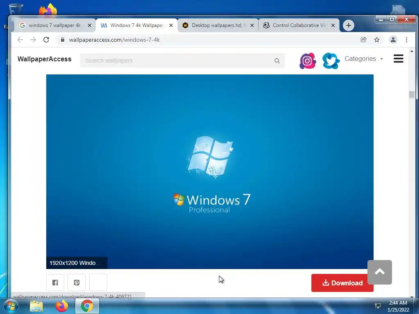419x314 pixels.
Task: Share this page icon in address bar
Action: [363, 40]
